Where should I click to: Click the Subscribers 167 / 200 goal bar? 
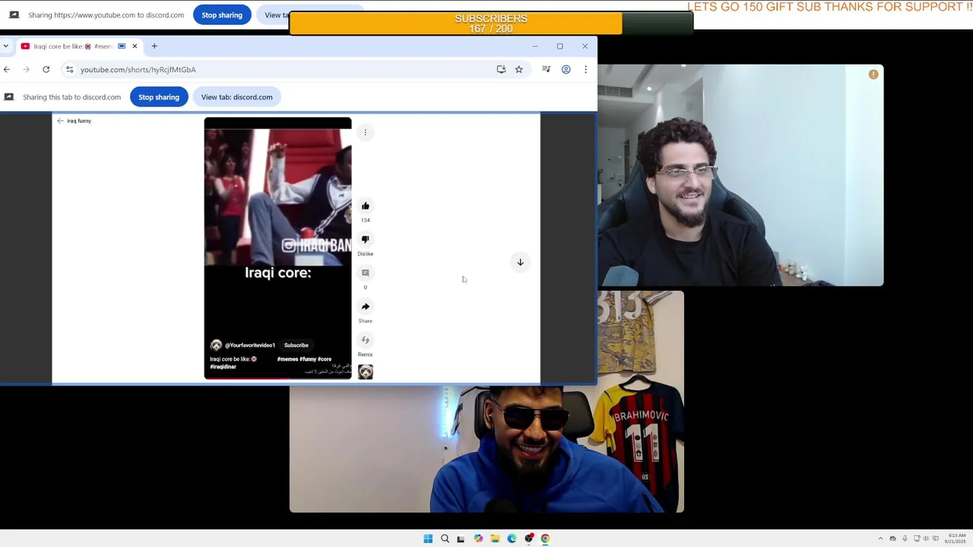coord(491,24)
